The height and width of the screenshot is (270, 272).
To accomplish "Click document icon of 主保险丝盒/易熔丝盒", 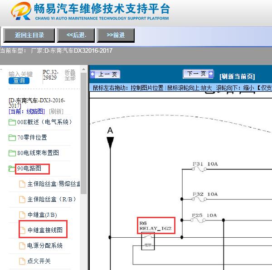I will [22, 184].
